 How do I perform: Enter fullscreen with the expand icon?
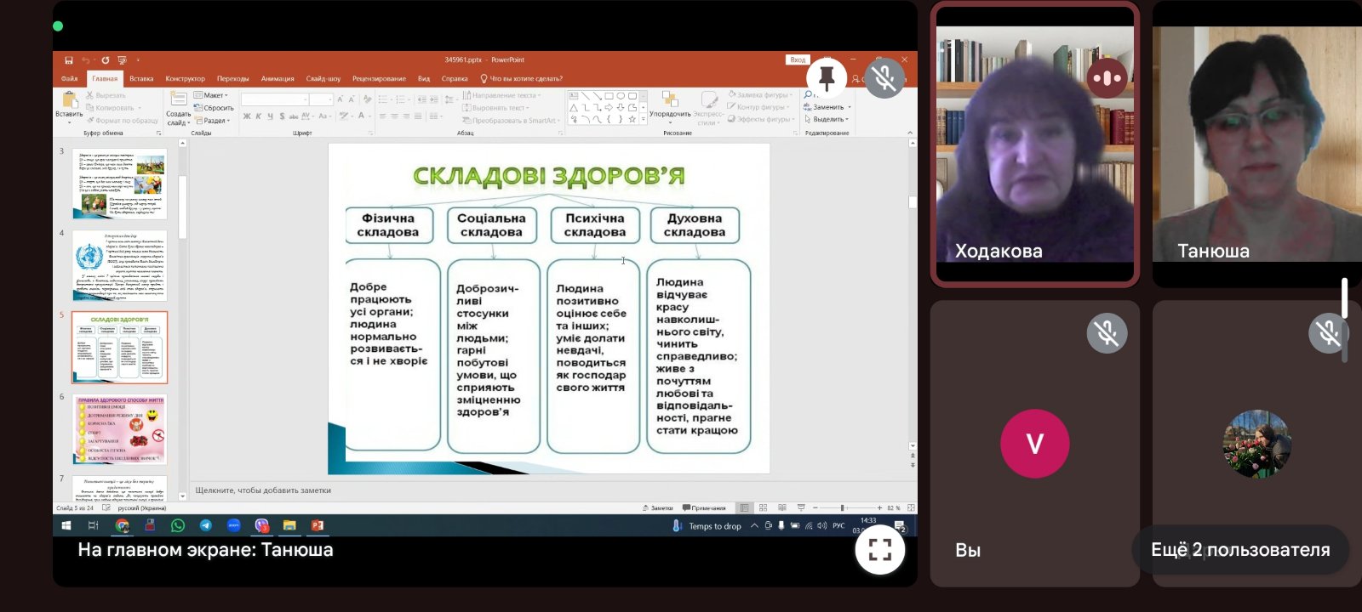pos(879,550)
